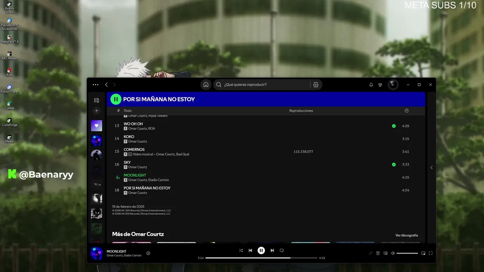Viewport: 484px width, 272px height.
Task: Open the Spotify Home button
Action: coord(206,85)
